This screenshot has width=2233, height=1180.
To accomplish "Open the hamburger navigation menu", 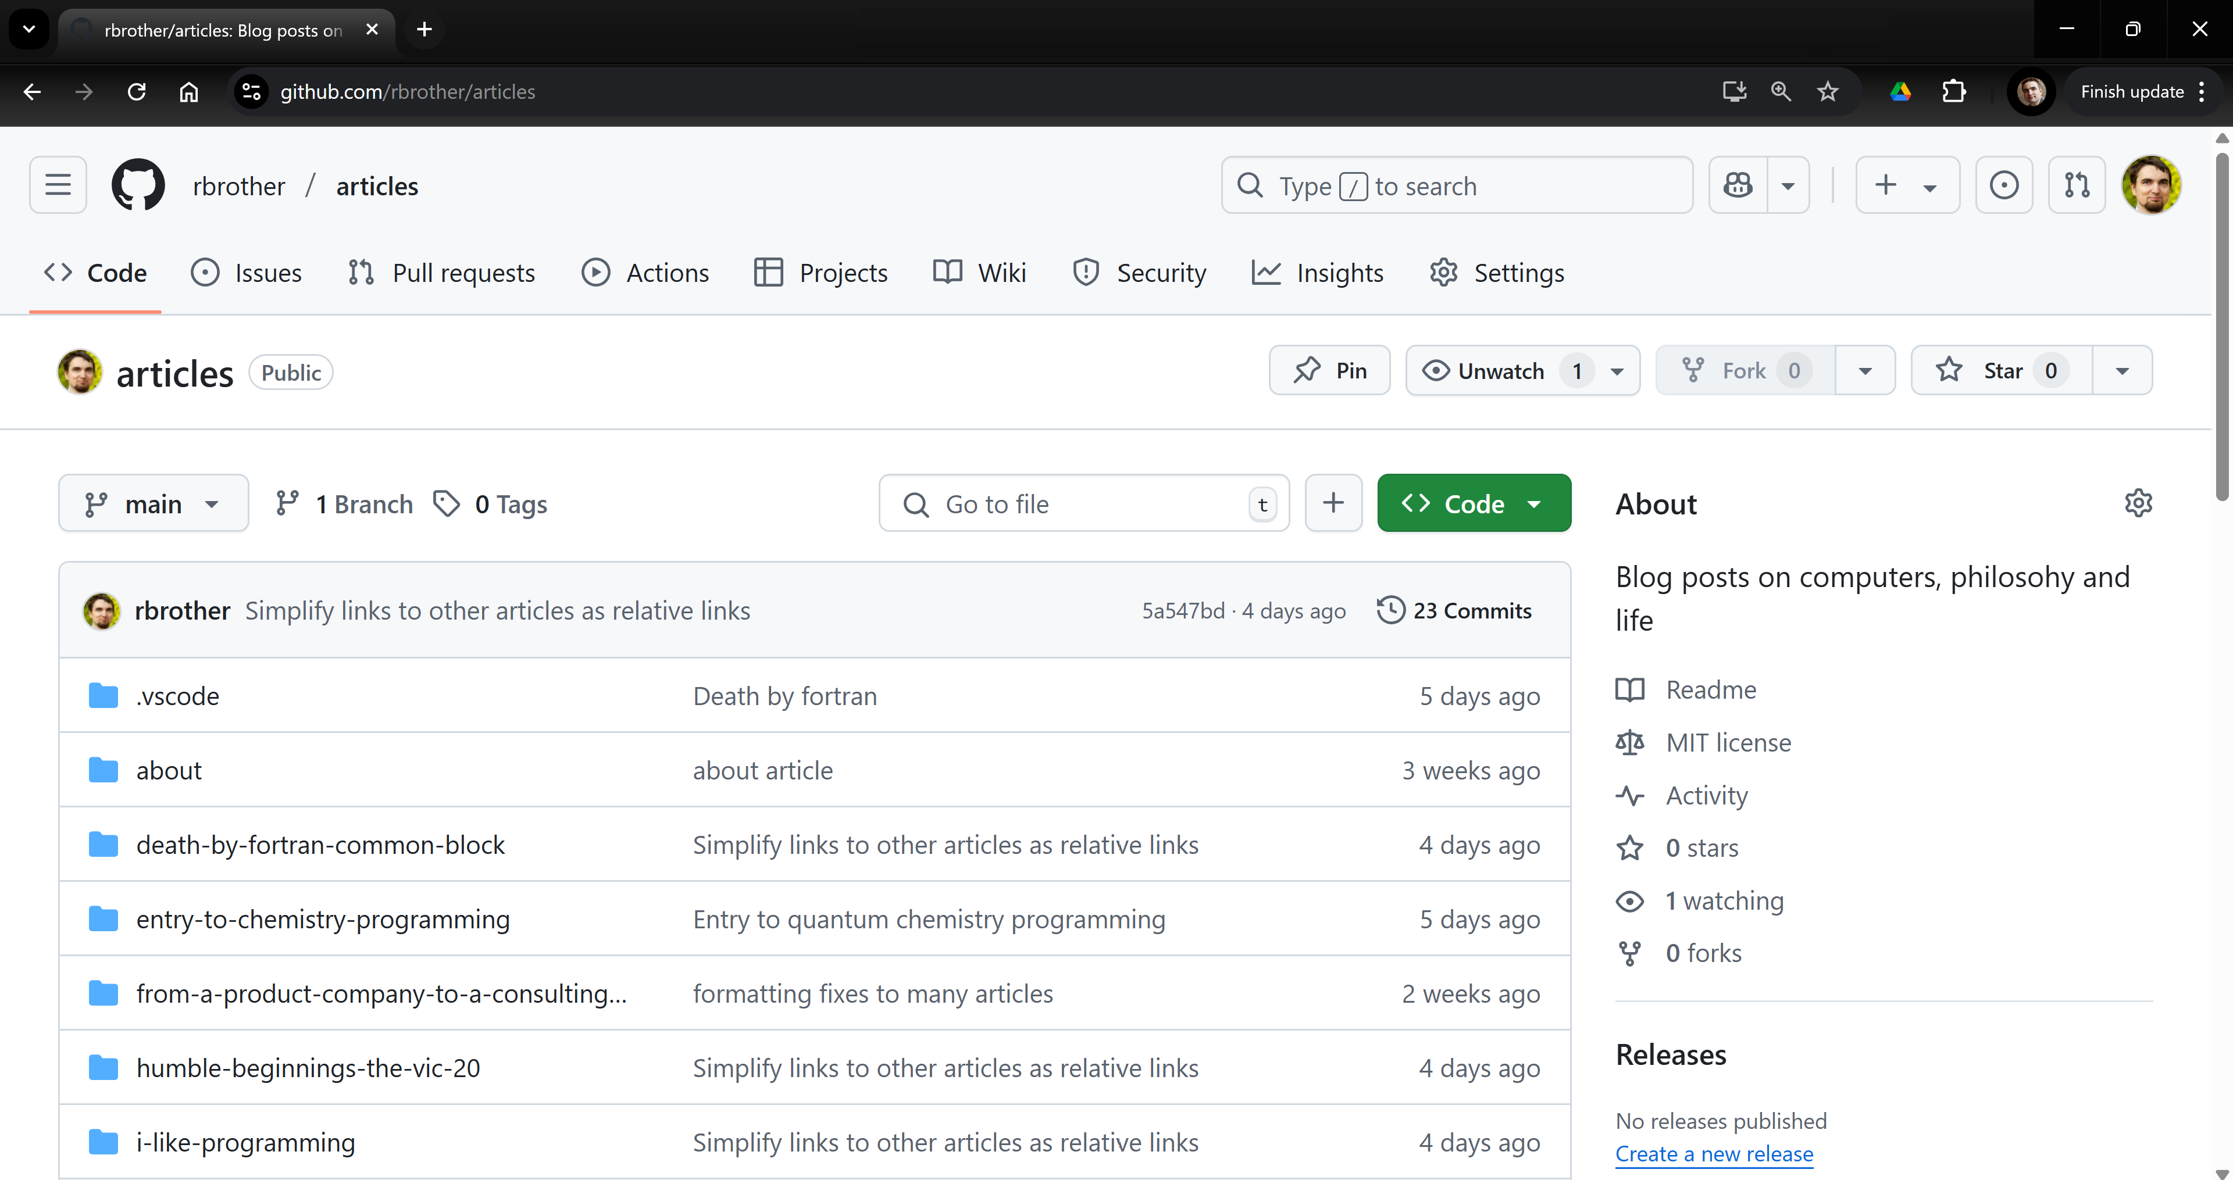I will 58,185.
